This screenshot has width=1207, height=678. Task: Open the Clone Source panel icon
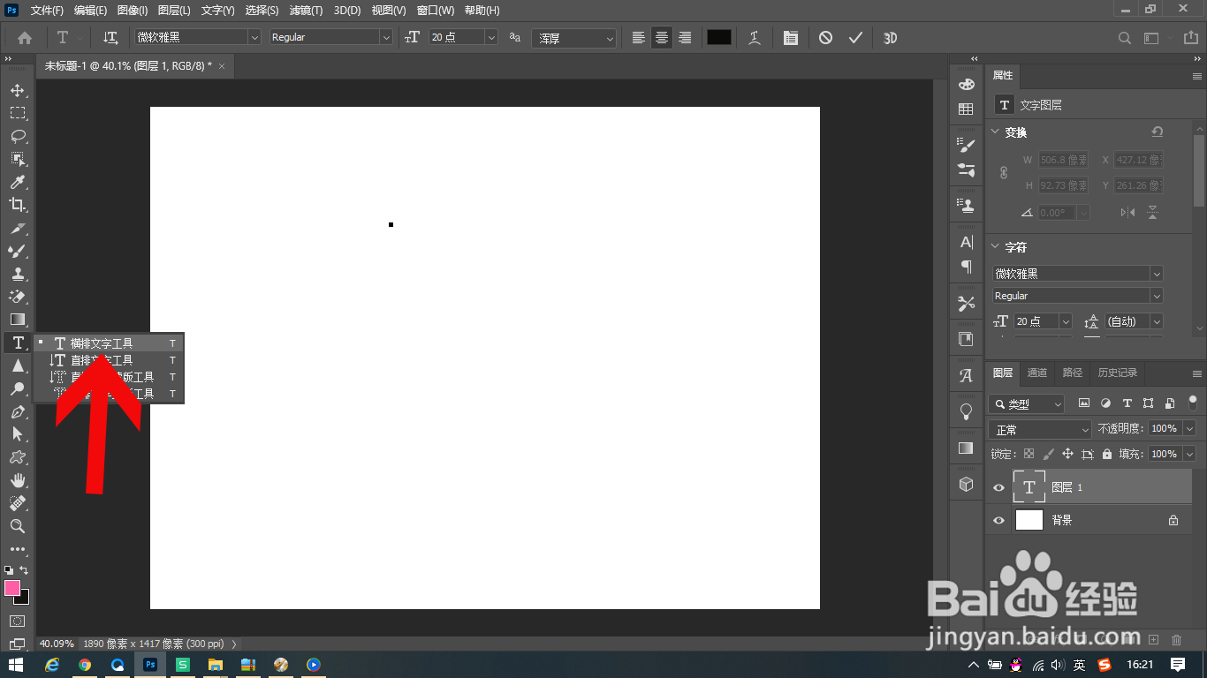966,206
